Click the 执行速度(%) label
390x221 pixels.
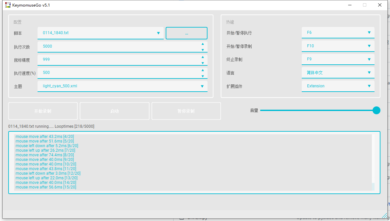click(x=25, y=74)
